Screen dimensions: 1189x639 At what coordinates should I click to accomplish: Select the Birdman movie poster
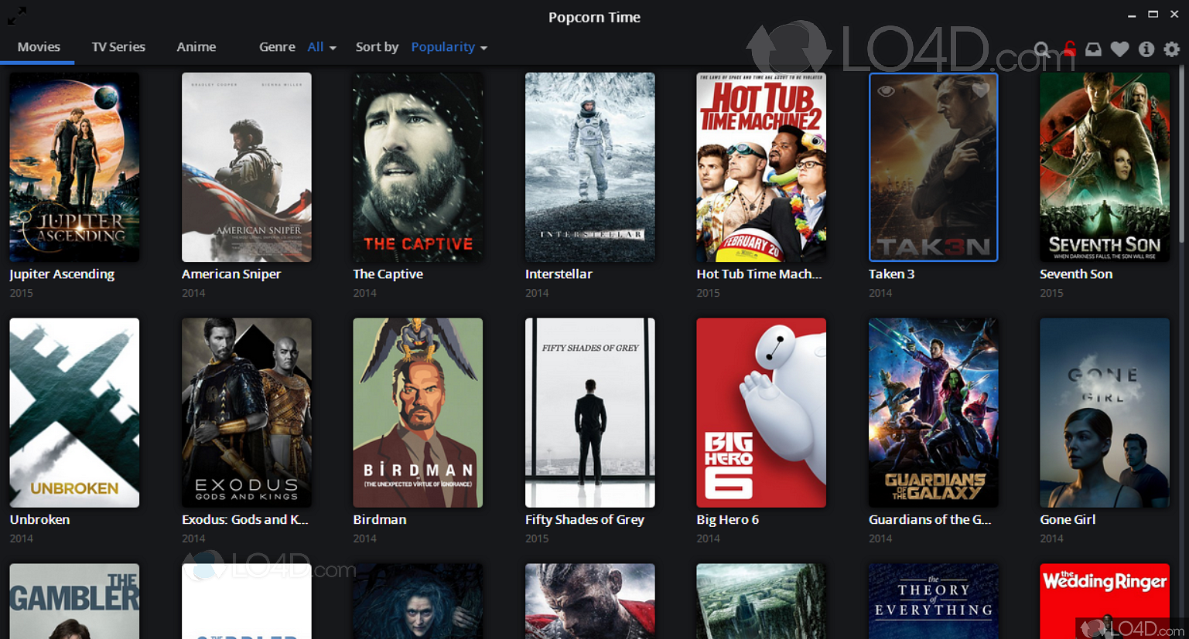(418, 413)
